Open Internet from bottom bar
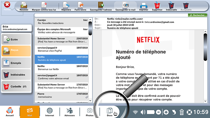The width and height of the screenshot is (210, 118). (49, 112)
